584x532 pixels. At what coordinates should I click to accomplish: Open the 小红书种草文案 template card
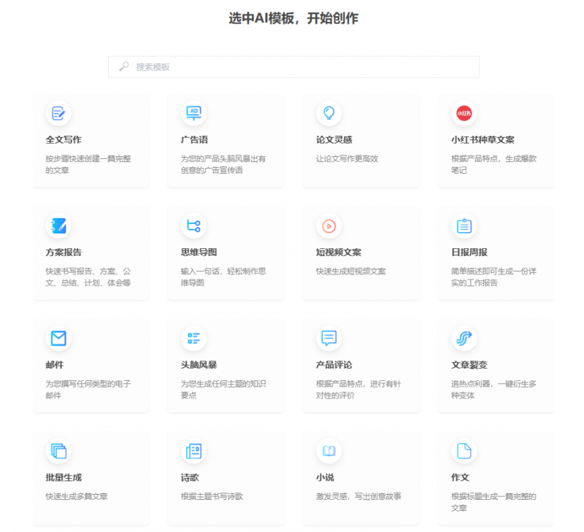click(x=495, y=141)
